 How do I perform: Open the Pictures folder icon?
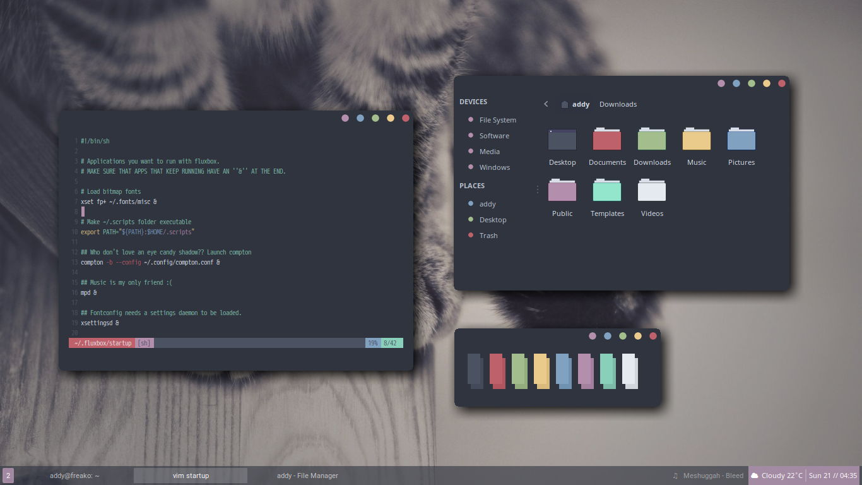(741, 138)
